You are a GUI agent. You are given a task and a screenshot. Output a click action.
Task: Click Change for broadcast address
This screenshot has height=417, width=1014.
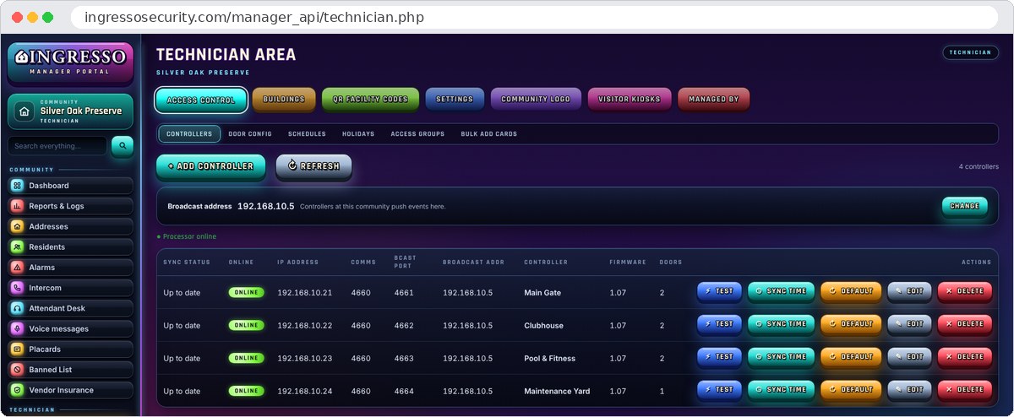point(965,206)
